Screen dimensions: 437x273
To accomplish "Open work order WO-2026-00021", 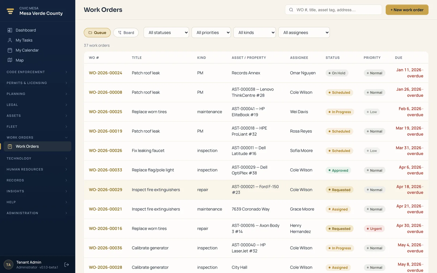I will click(x=105, y=209).
